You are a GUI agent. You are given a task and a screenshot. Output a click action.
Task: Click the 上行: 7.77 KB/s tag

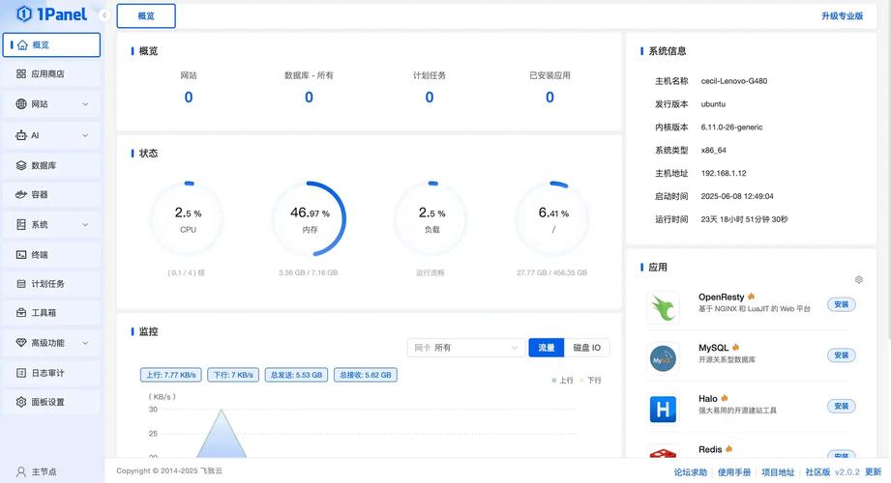[x=171, y=375]
